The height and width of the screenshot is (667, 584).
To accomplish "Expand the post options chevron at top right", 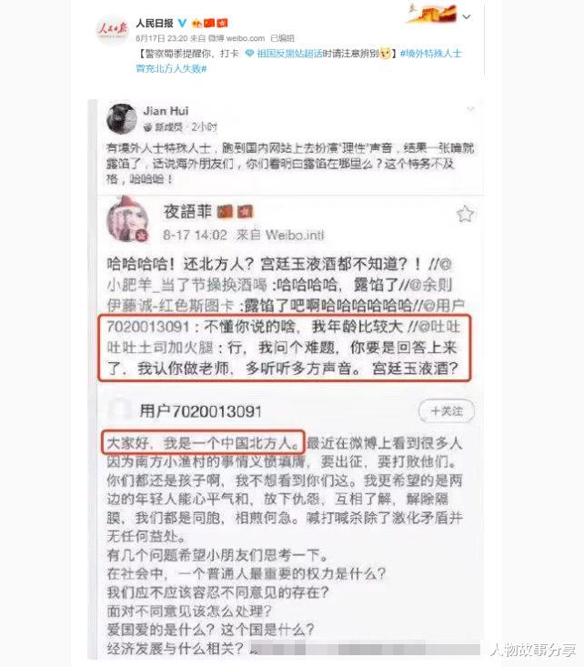I will (x=467, y=17).
